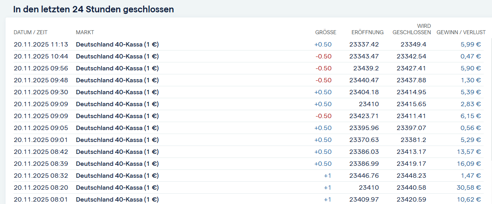This screenshot has width=492, height=204.
Task: Click the closing price 23415.65
Action: [x=411, y=104]
